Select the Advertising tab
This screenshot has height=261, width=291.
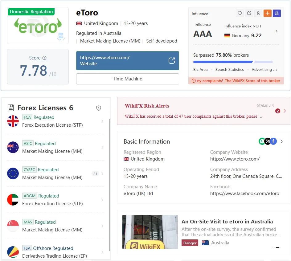262,70
